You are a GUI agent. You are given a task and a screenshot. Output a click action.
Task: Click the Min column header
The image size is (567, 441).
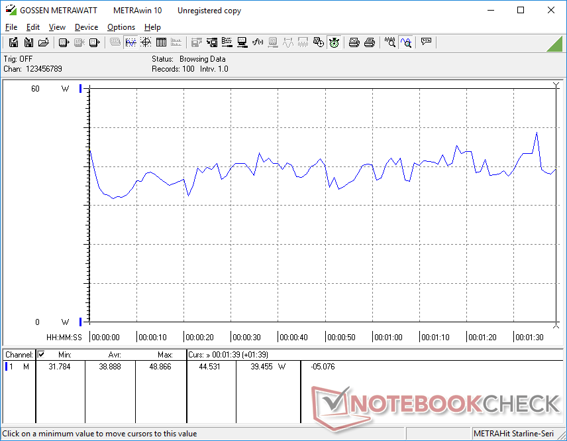coord(65,355)
